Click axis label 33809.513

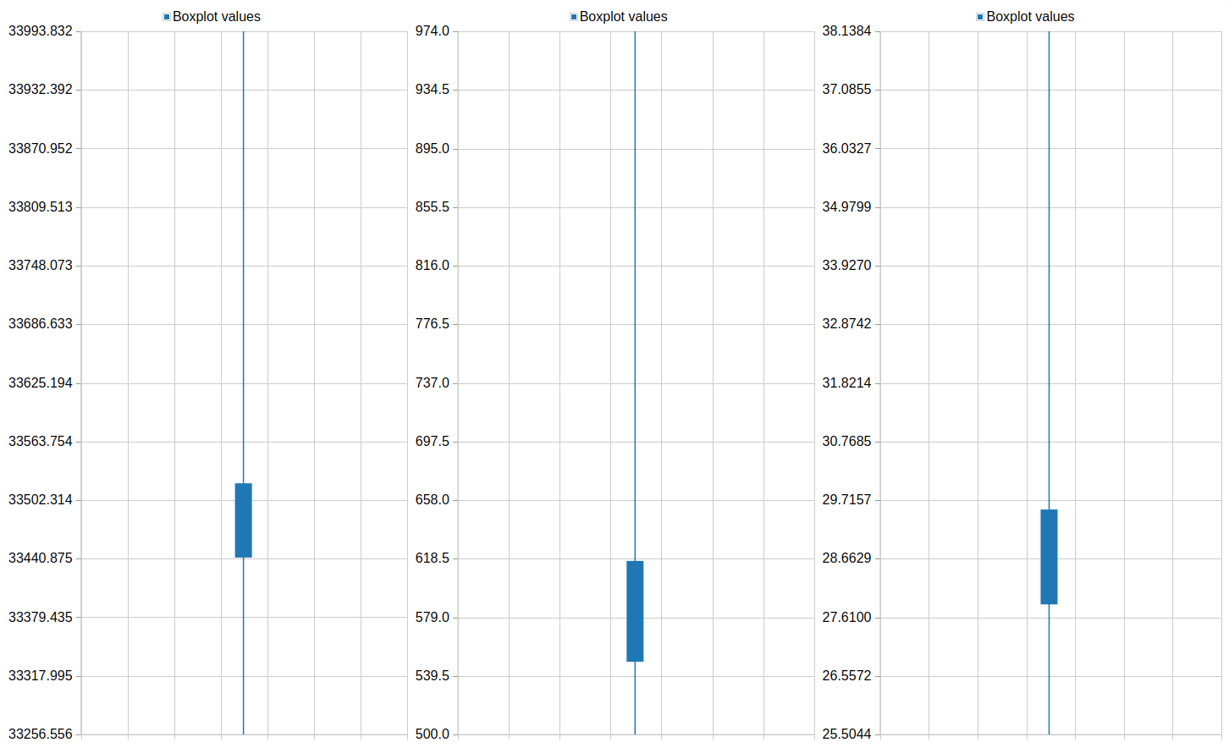[x=41, y=207]
